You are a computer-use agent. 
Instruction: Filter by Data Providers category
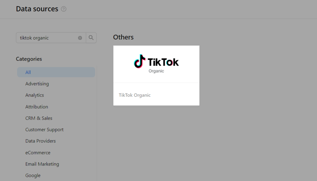click(x=40, y=141)
